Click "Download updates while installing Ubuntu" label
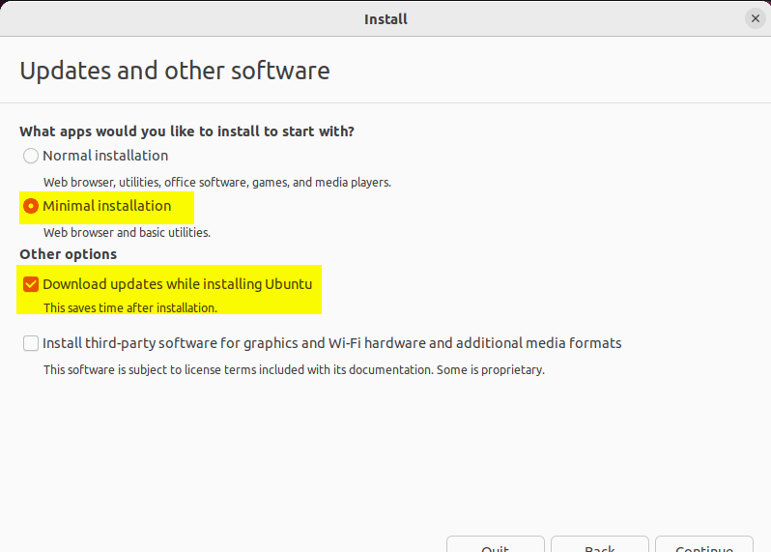The width and height of the screenshot is (771, 552). tap(177, 284)
